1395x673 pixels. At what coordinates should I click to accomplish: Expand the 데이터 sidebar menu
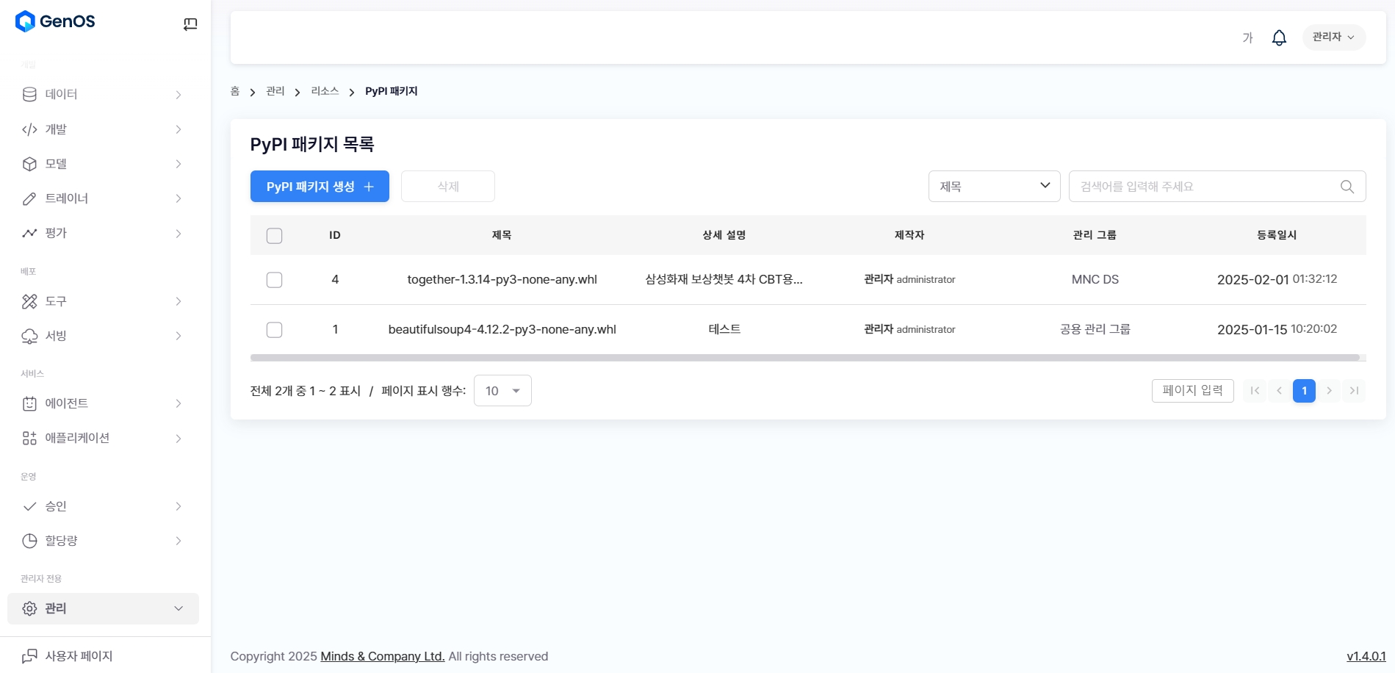coord(103,94)
